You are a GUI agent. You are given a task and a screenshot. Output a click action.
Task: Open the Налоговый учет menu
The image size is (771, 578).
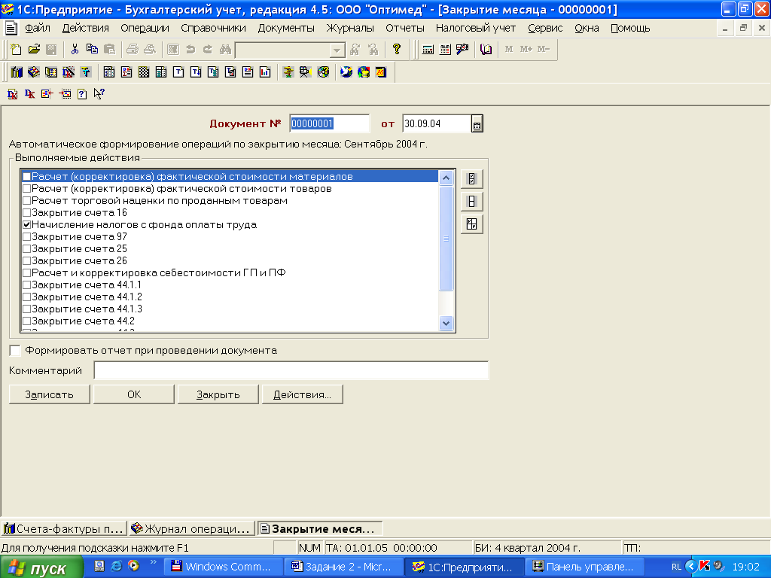pyautogui.click(x=476, y=28)
